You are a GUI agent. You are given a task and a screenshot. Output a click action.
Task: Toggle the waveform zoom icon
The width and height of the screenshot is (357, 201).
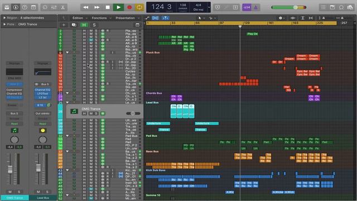[x=293, y=18]
